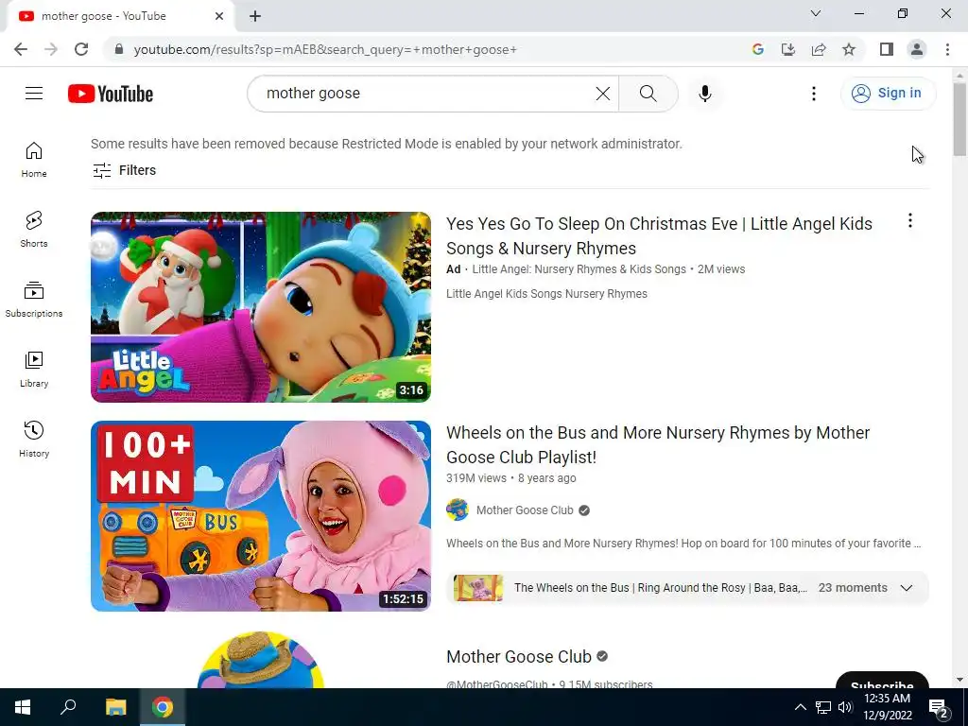
Task: Click the magnifier search button
Action: pos(648,94)
